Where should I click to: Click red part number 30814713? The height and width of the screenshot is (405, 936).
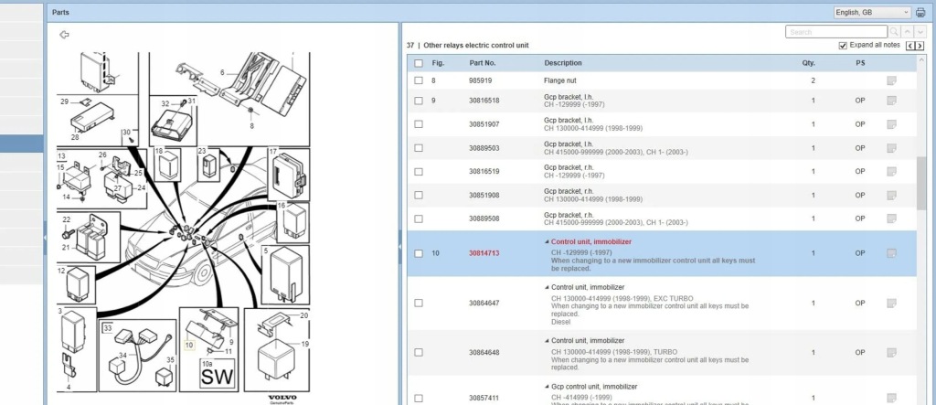tap(484, 253)
